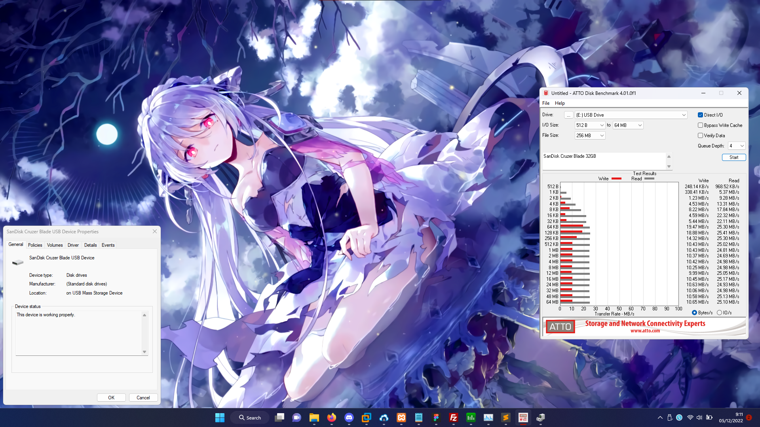The image size is (760, 427).
Task: Select the Bytes/s radio button
Action: pos(694,313)
